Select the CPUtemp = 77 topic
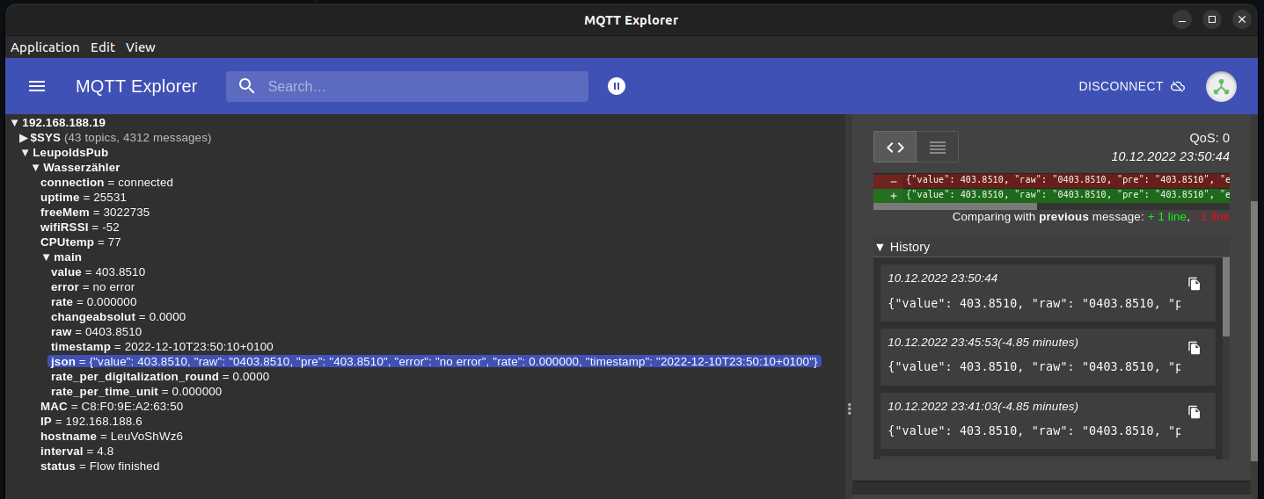 pos(81,242)
